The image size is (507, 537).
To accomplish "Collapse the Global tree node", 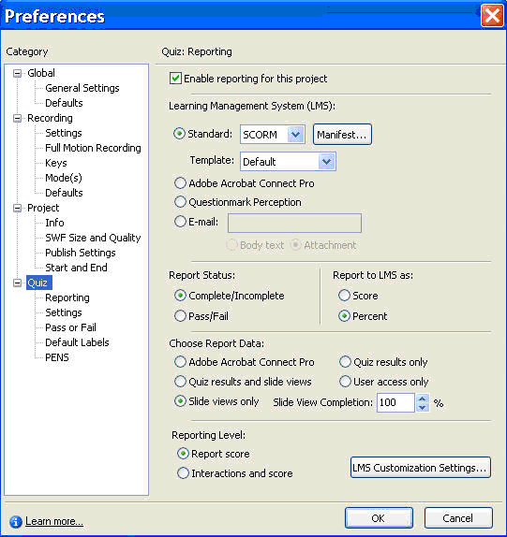I will (17, 73).
